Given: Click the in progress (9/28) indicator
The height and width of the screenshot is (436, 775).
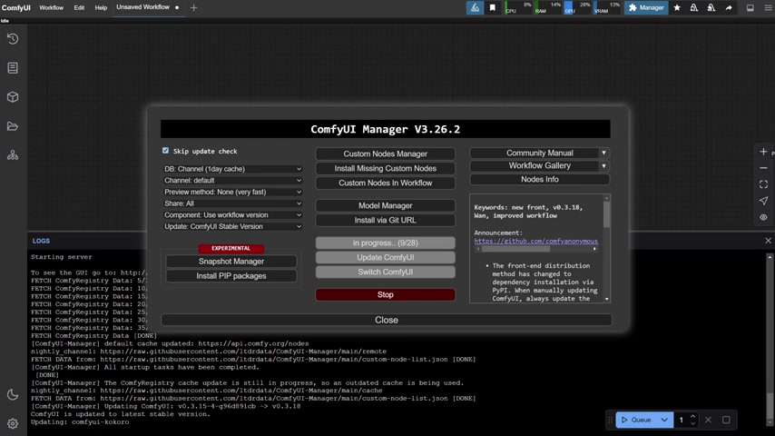Looking at the screenshot, I should 386,243.
